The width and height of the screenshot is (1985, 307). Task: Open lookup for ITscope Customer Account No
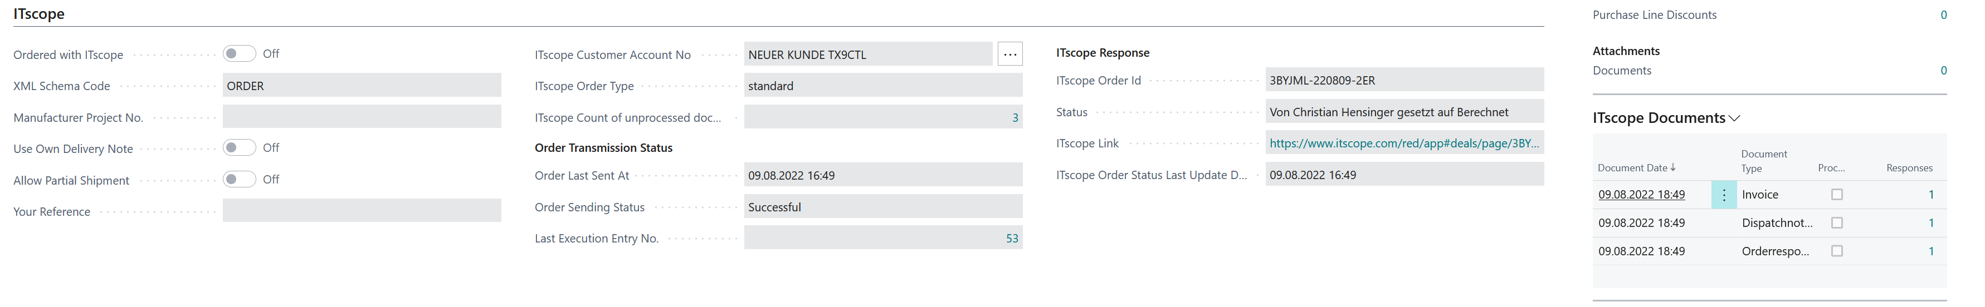click(x=1009, y=55)
